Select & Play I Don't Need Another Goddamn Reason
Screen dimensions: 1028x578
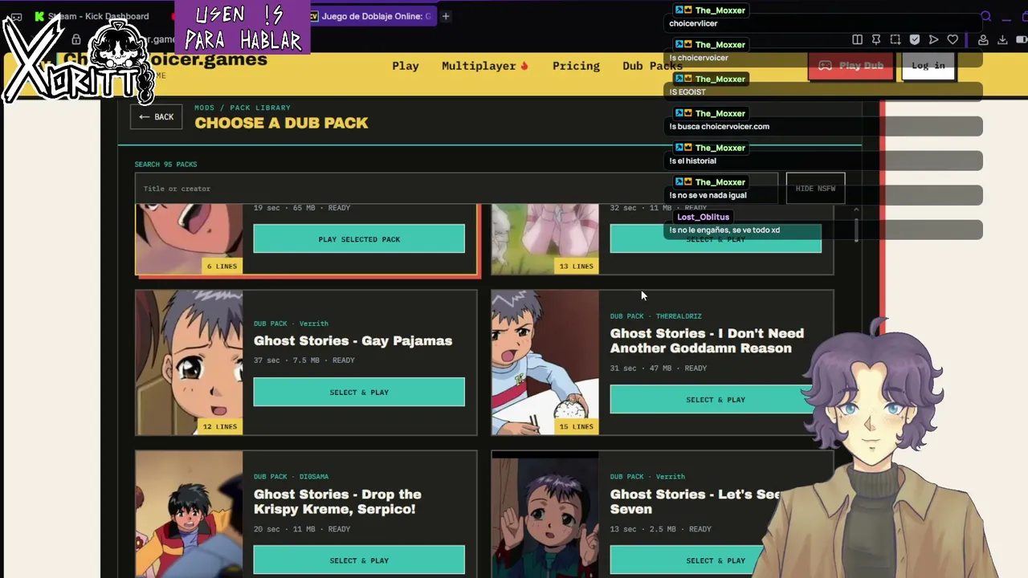coord(716,400)
